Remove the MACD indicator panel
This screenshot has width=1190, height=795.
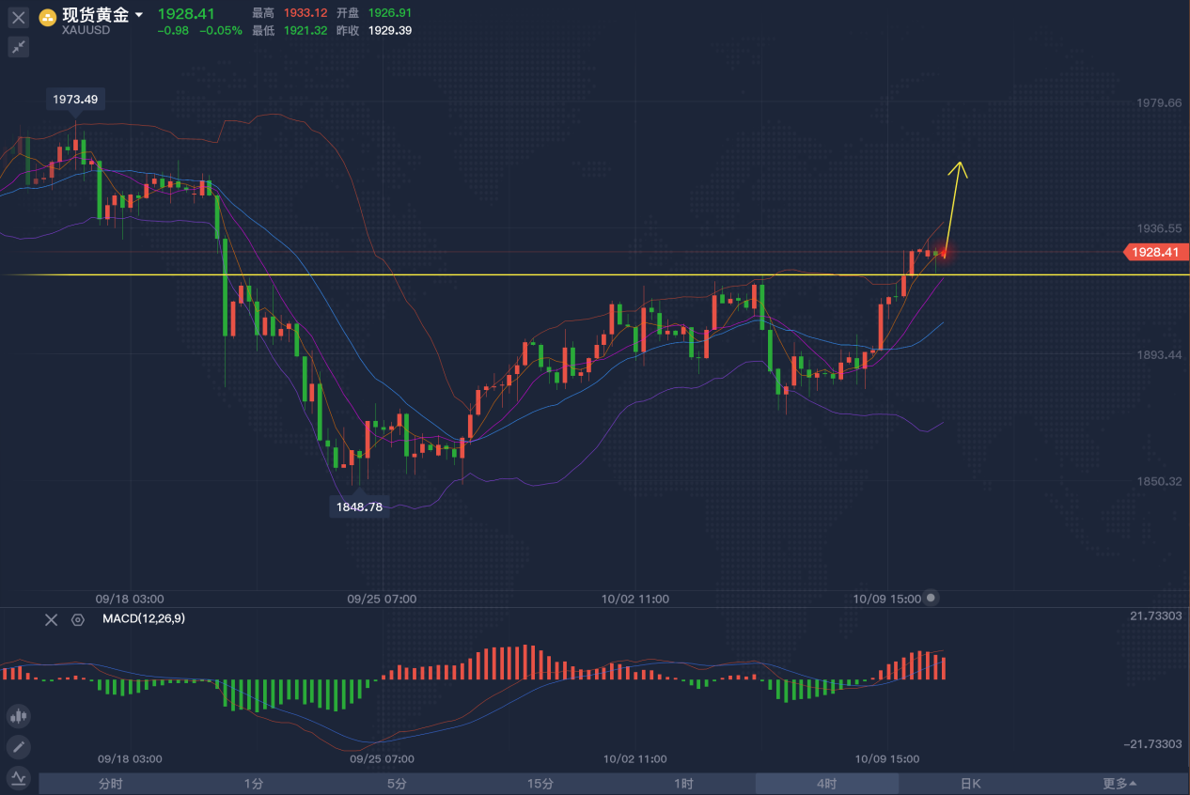point(52,619)
